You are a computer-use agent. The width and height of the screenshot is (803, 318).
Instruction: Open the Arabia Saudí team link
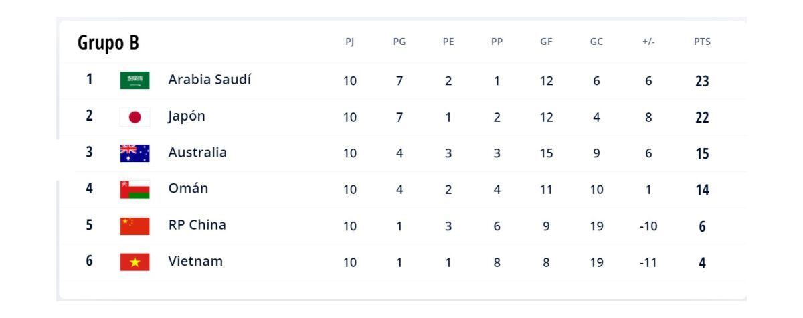coord(209,80)
